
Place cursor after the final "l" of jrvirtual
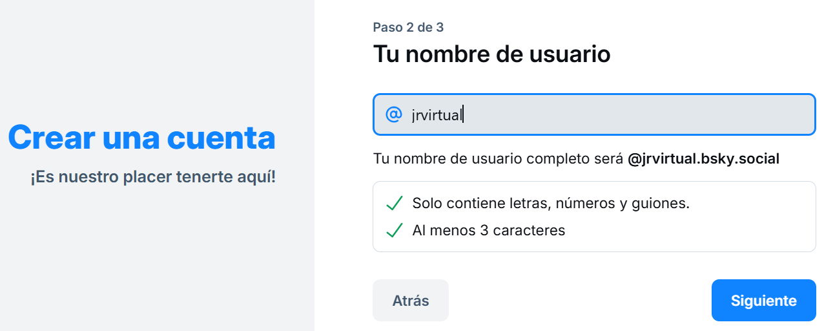tap(463, 116)
